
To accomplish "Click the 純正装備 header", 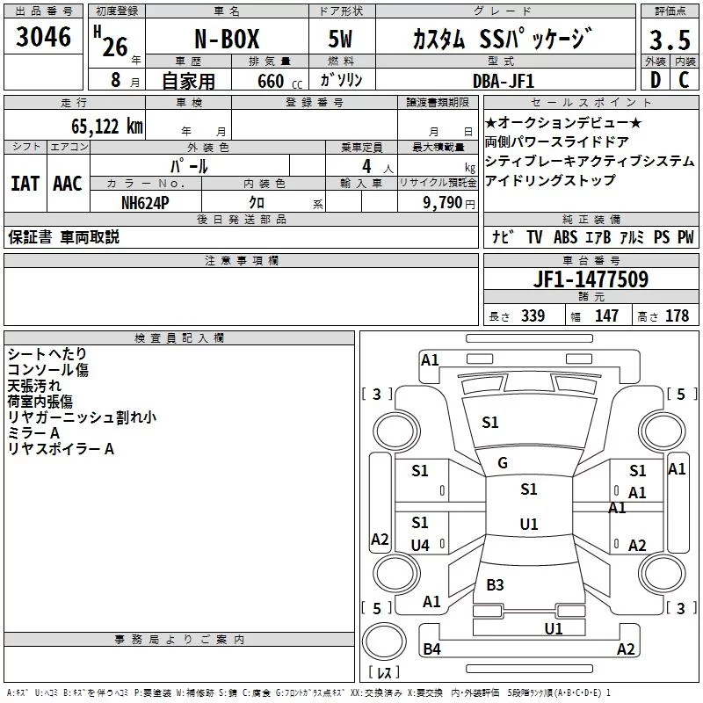I will pos(591,219).
